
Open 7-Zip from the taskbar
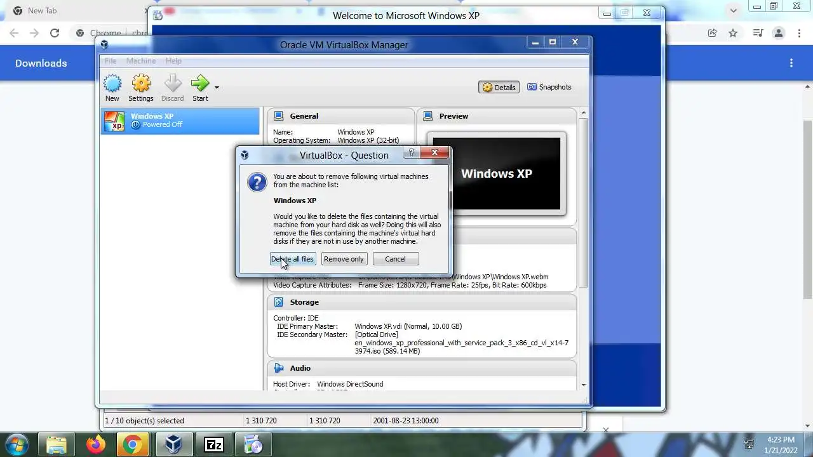coord(214,444)
